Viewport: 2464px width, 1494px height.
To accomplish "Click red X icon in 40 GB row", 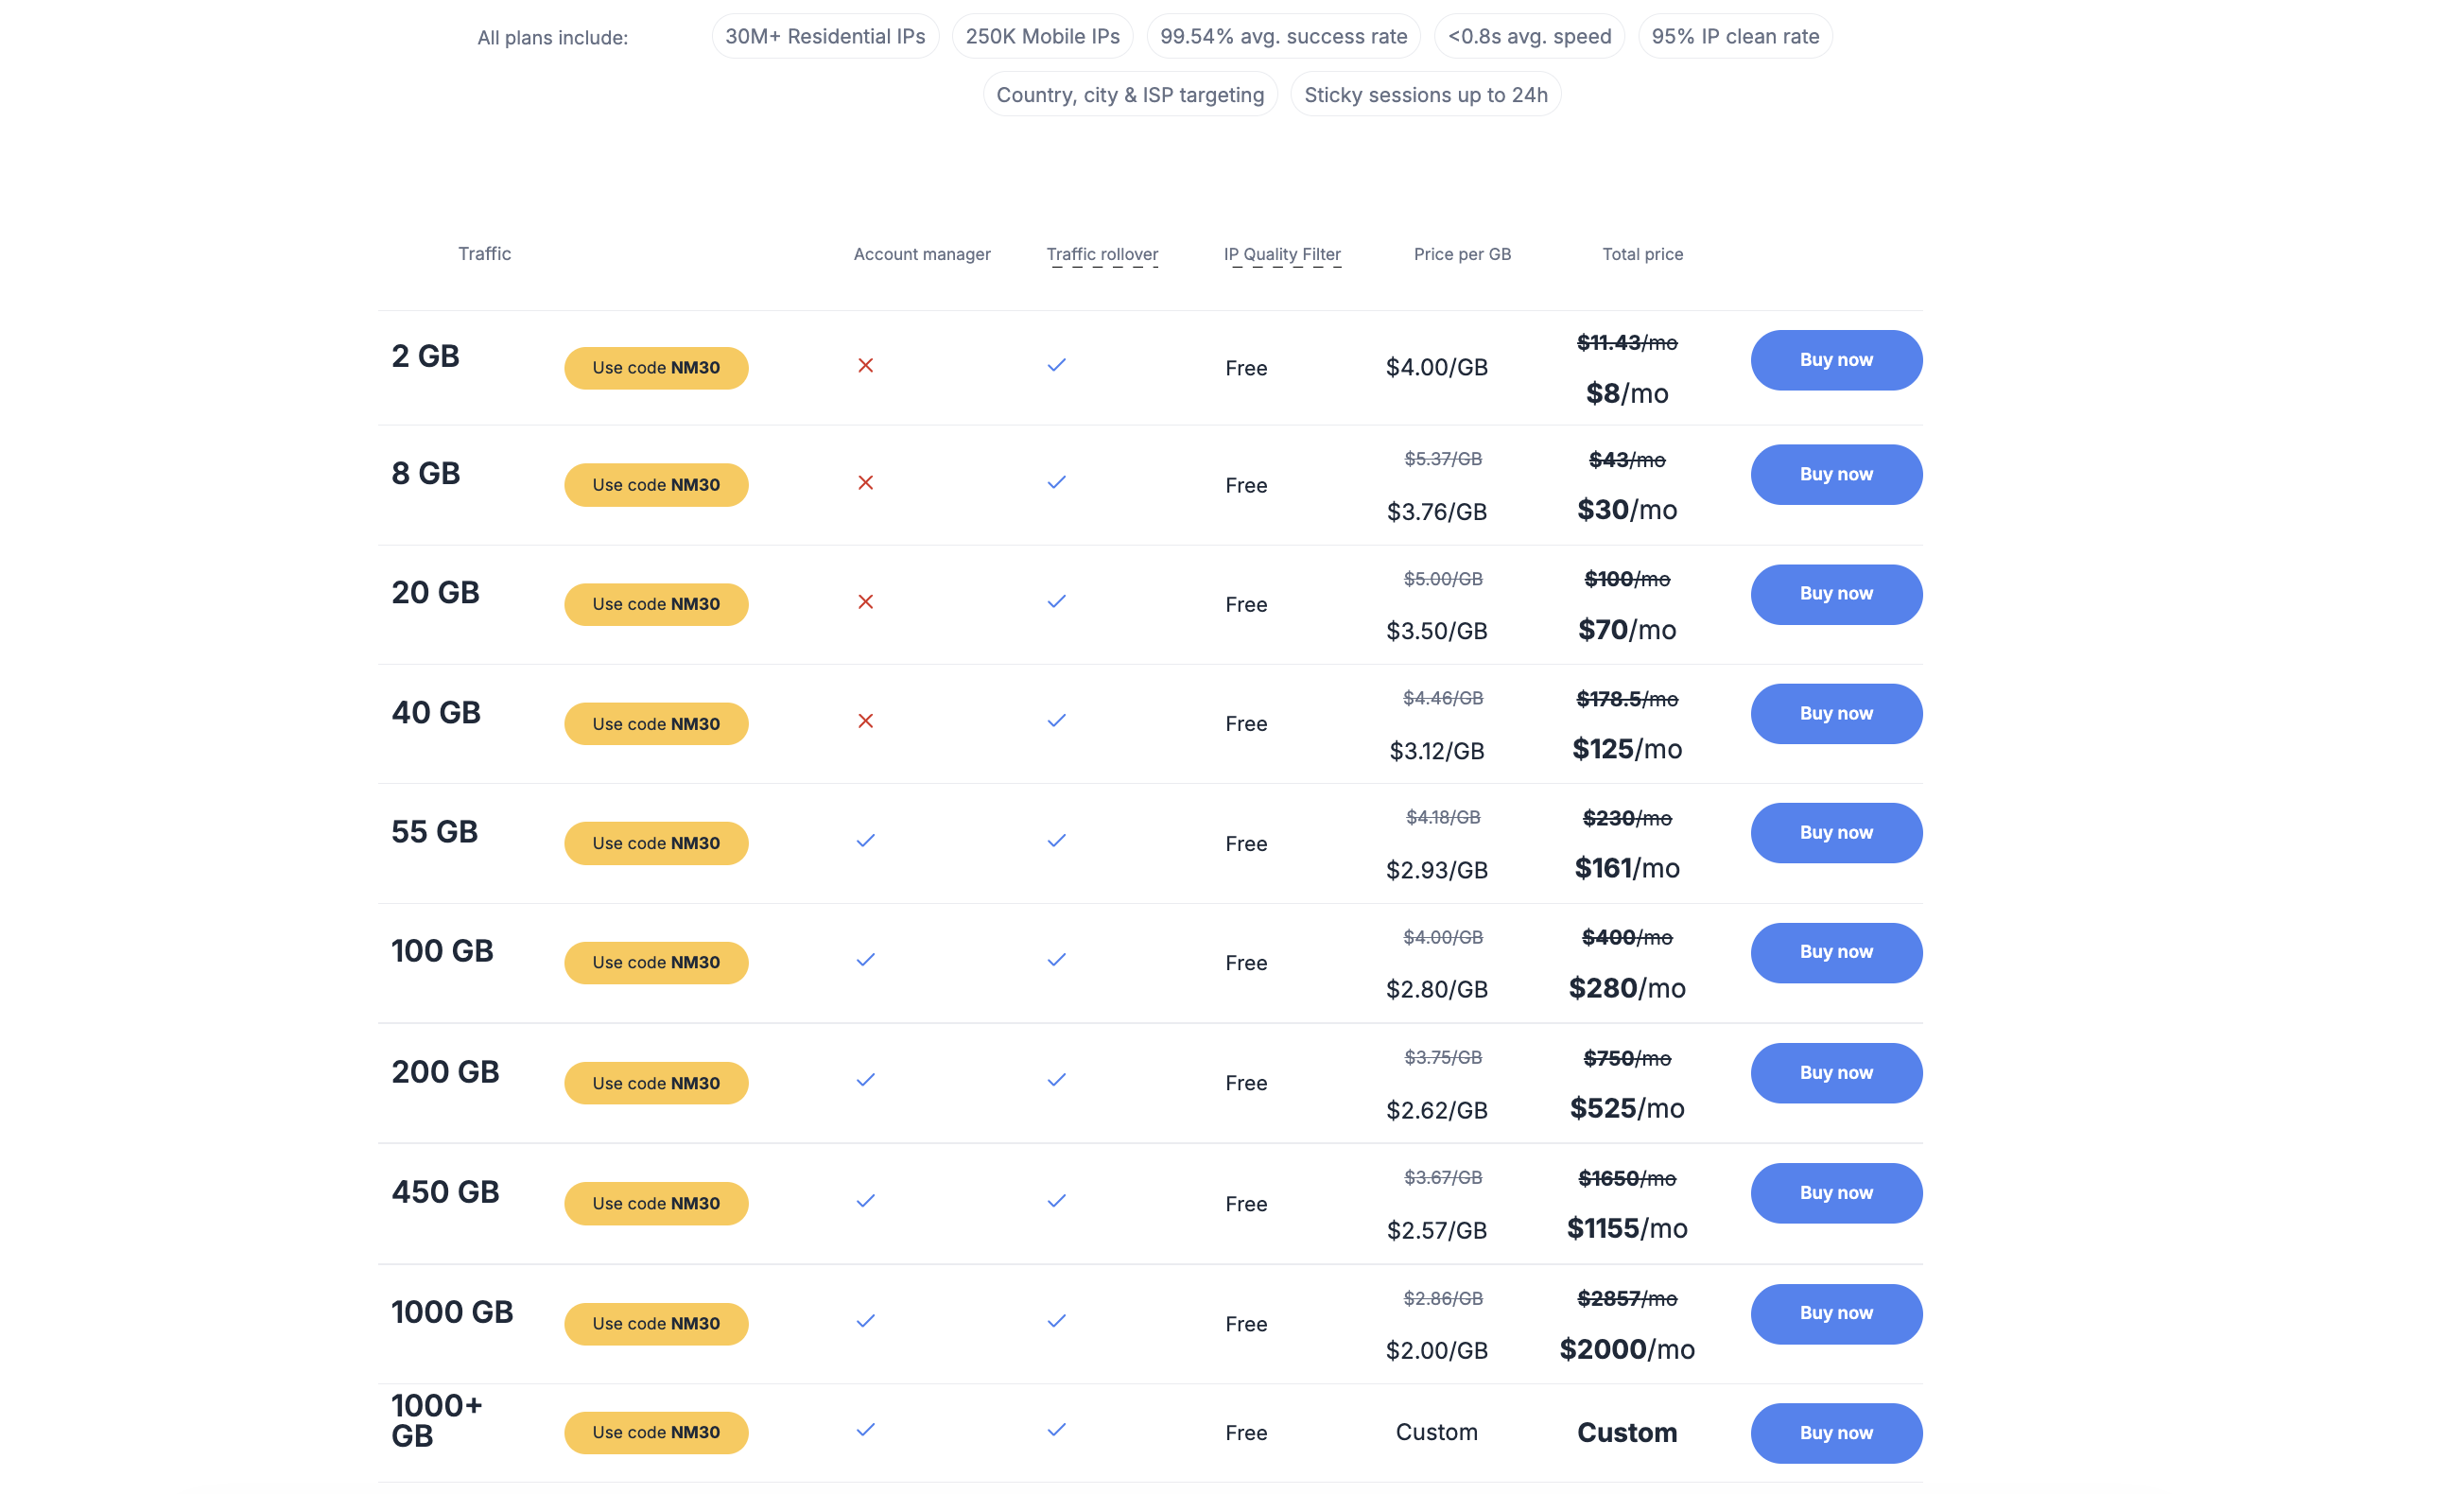I will 865,720.
